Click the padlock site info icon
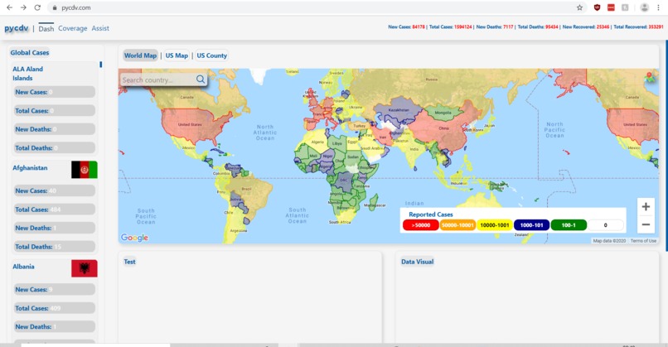This screenshot has width=668, height=347. pos(55,7)
